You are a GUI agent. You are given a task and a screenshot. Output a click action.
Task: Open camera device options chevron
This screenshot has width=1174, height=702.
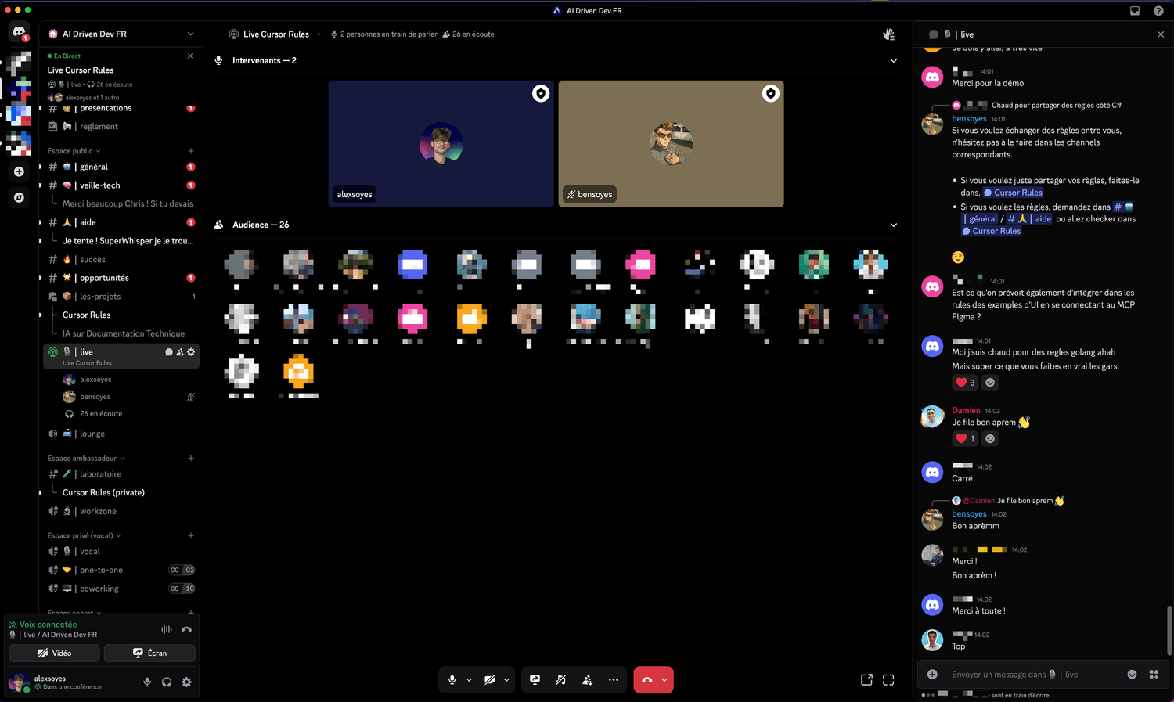click(506, 679)
